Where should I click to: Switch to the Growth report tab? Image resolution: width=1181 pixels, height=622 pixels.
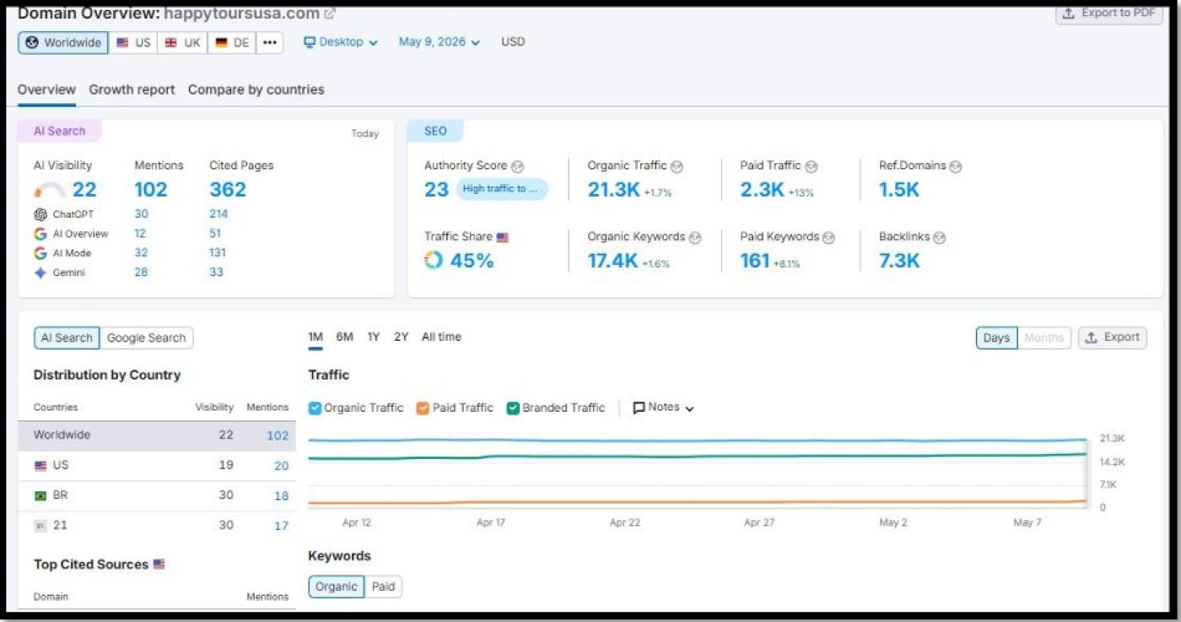click(x=132, y=89)
